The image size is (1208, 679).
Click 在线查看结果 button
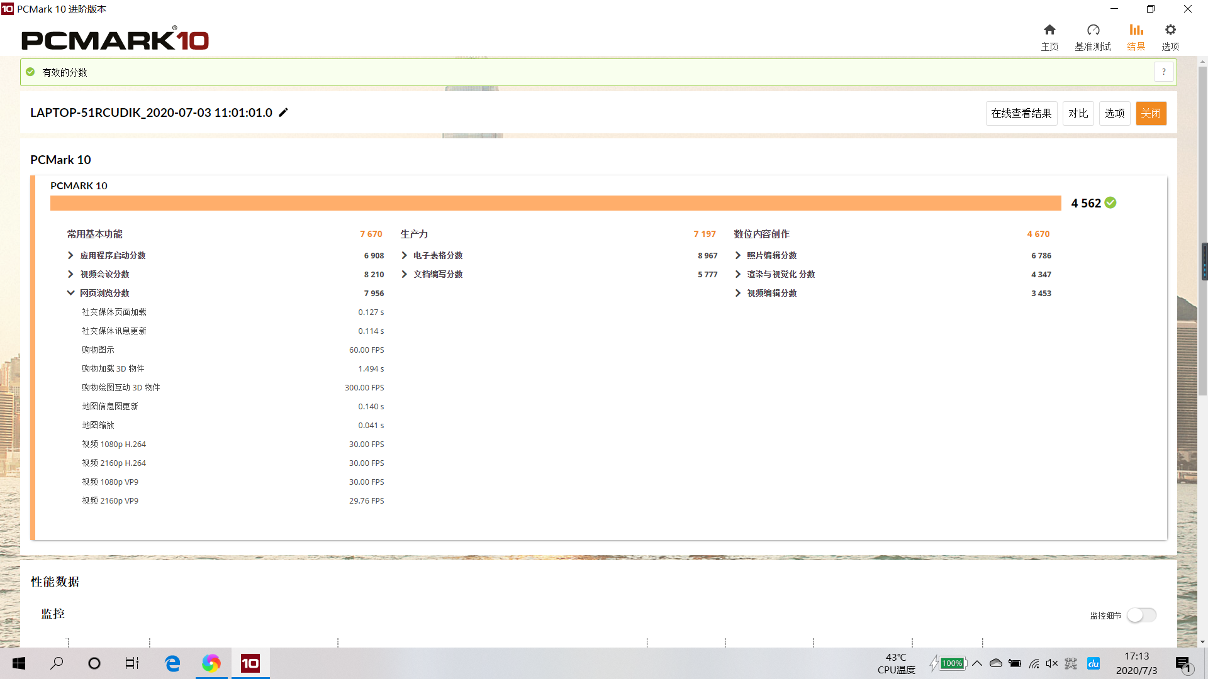pyautogui.click(x=1021, y=113)
